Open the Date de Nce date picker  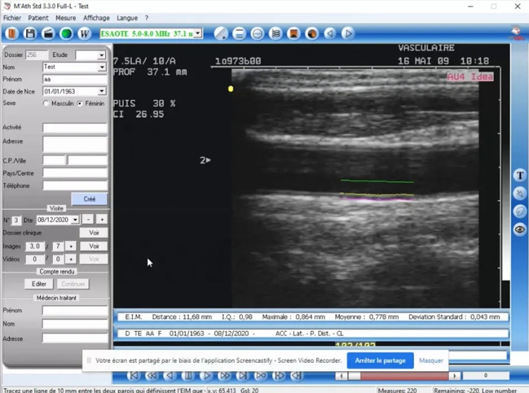coord(102,92)
